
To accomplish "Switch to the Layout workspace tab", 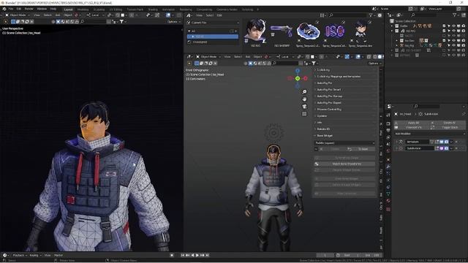I will click(x=68, y=9).
